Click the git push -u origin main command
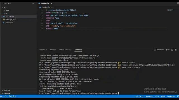179x100 pixels. pyautogui.click(x=129, y=67)
